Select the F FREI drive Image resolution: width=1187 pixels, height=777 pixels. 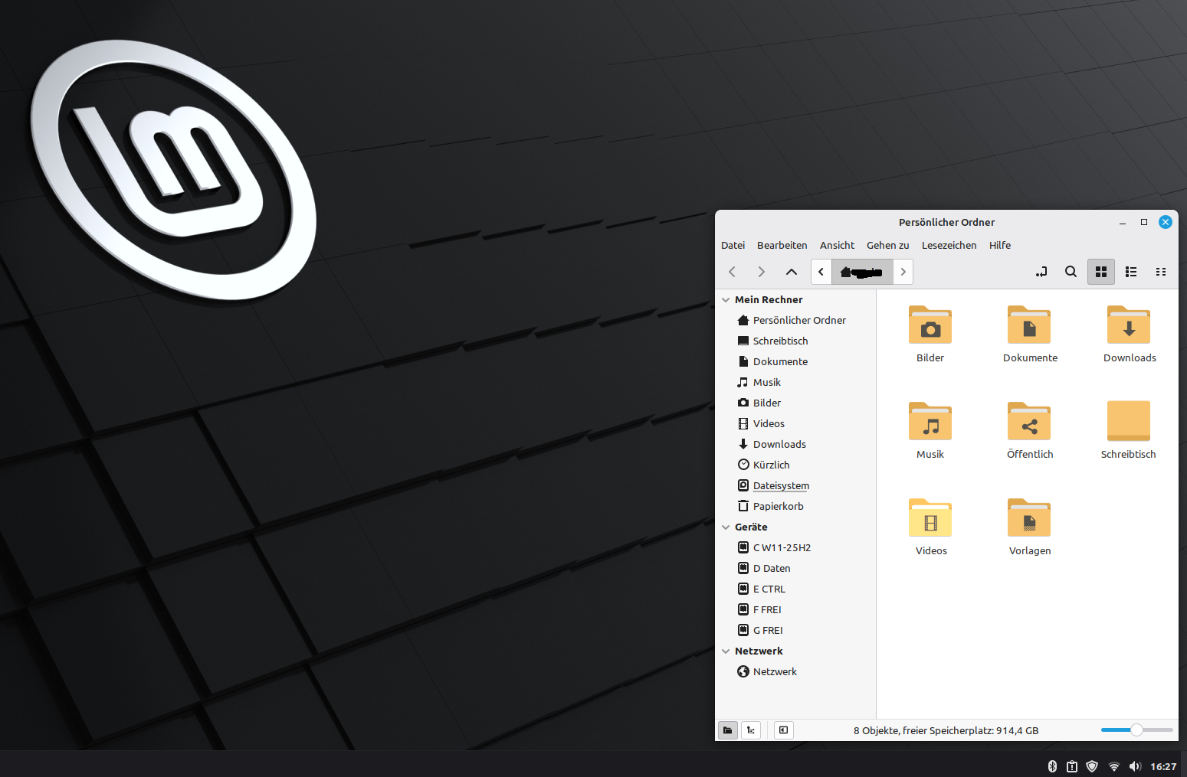pyautogui.click(x=795, y=610)
